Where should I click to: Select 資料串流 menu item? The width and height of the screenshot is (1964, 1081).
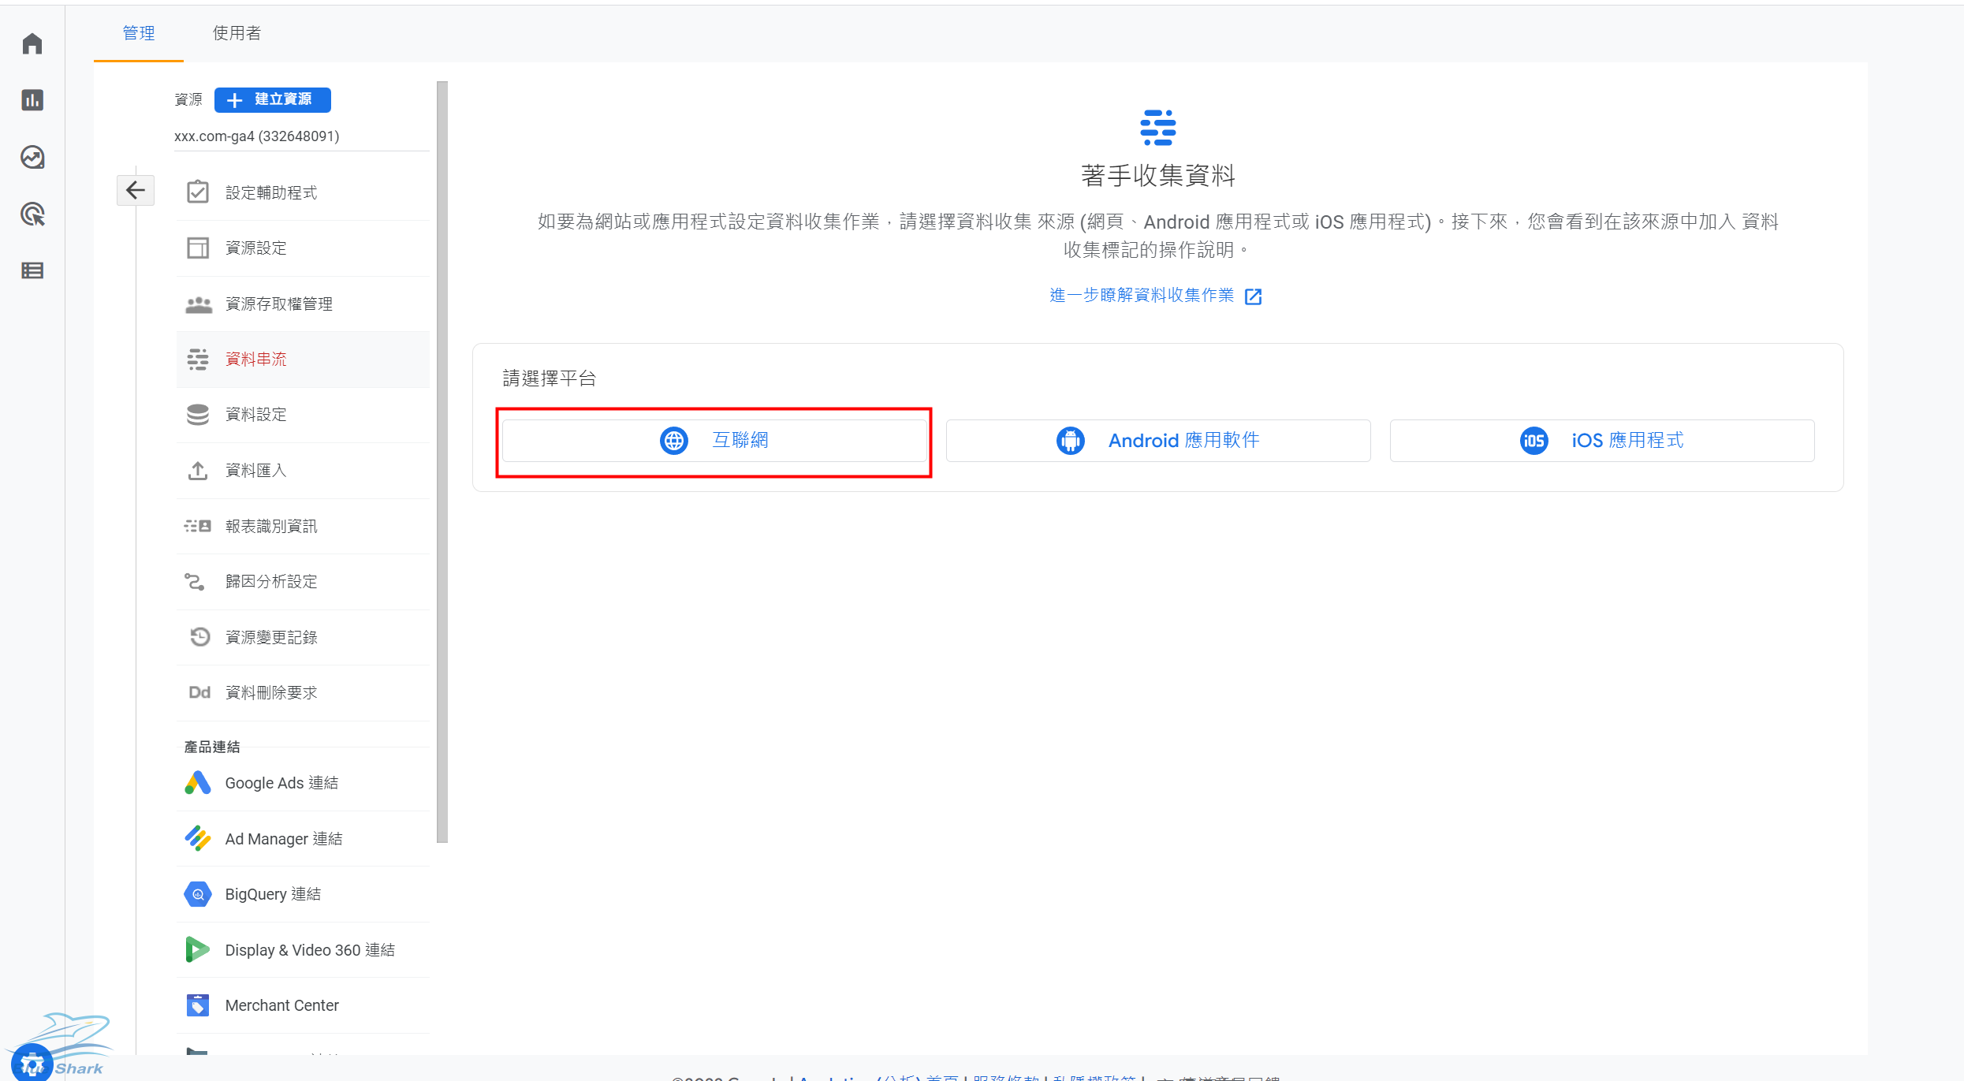click(x=303, y=359)
